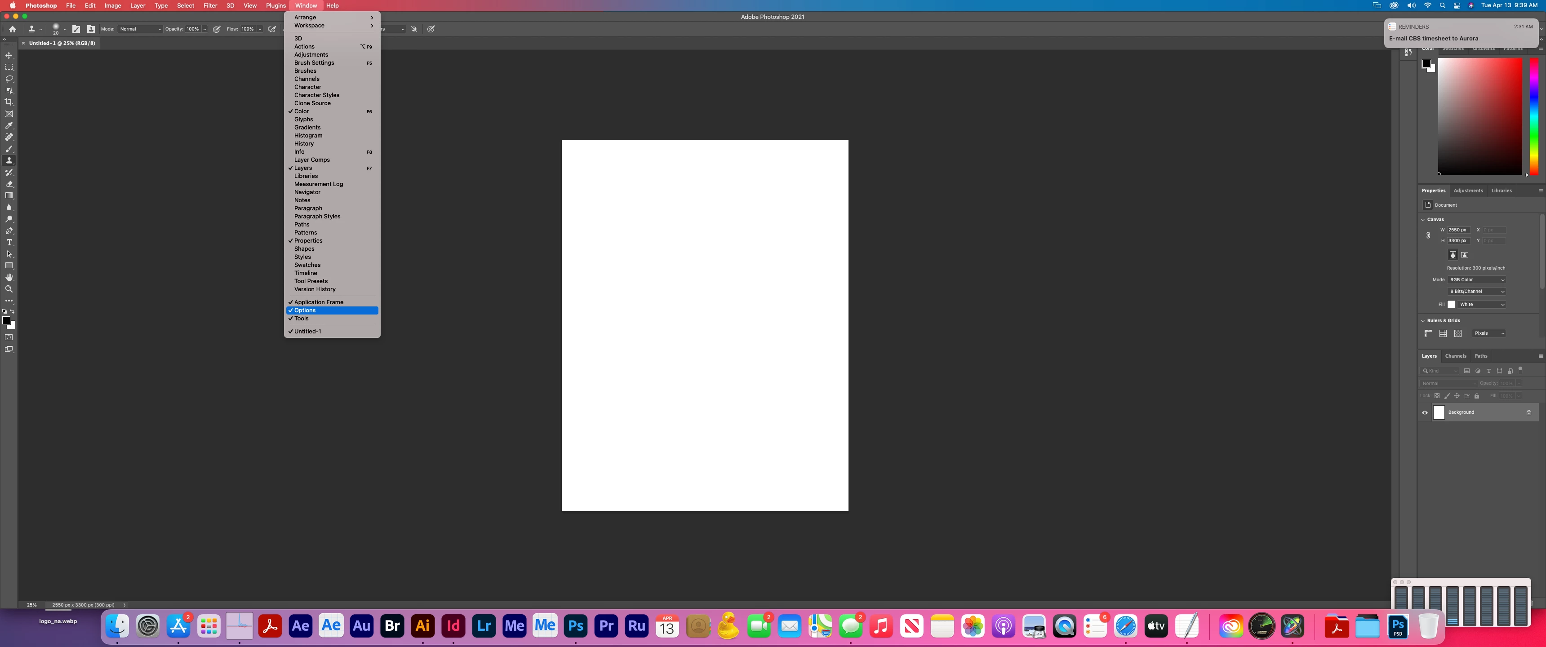The image size is (1546, 647).
Task: Select the Horizontal Type tool
Action: click(9, 243)
